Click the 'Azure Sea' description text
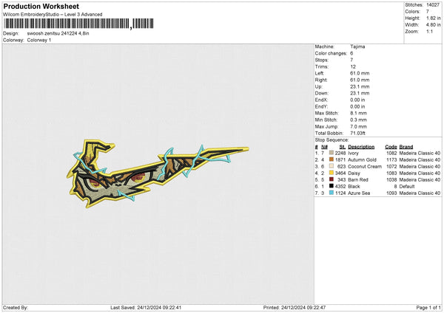 point(359,193)
